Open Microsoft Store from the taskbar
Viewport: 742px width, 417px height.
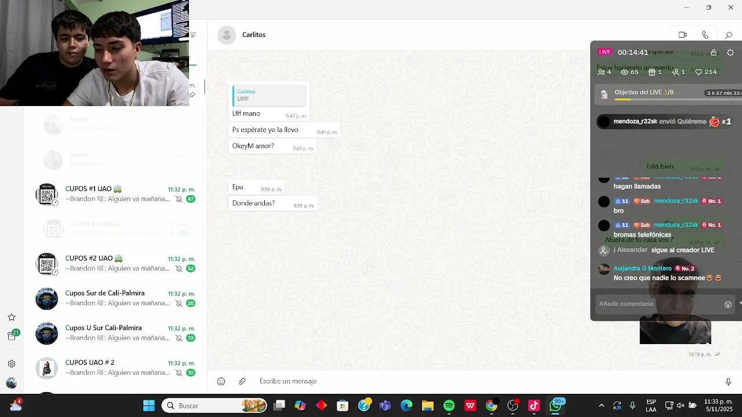pyautogui.click(x=343, y=405)
